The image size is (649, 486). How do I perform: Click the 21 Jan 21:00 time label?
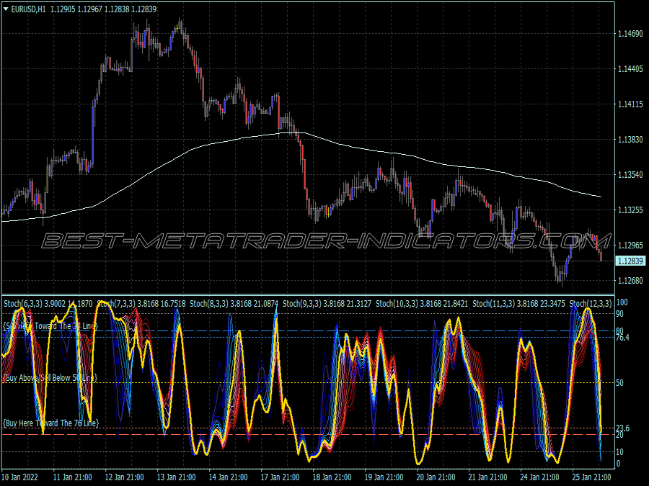[487, 477]
